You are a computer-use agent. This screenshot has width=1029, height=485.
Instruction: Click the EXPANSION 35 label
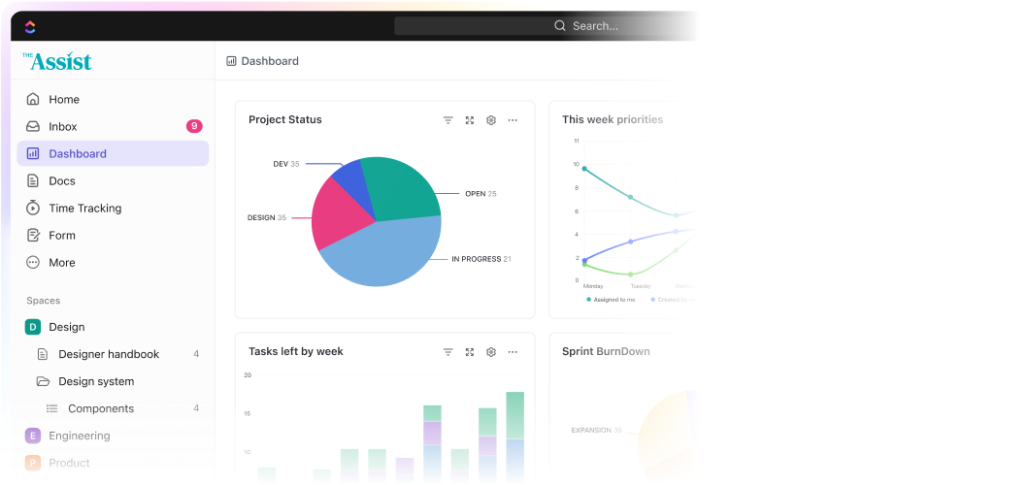(x=597, y=431)
